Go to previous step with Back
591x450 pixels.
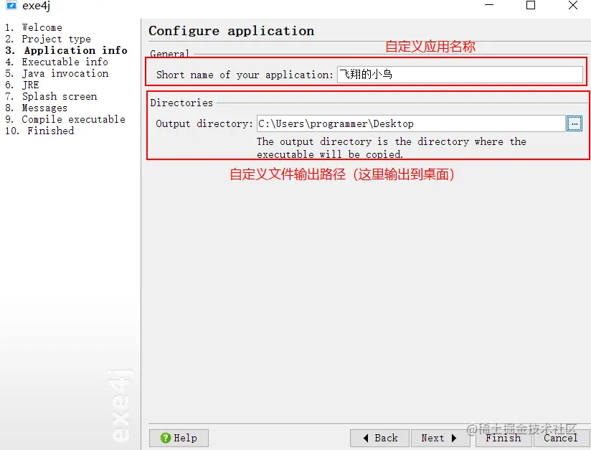click(x=379, y=438)
